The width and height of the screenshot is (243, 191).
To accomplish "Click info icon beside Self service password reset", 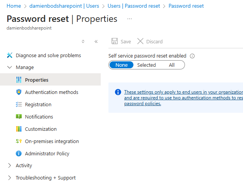I will pyautogui.click(x=192, y=56).
